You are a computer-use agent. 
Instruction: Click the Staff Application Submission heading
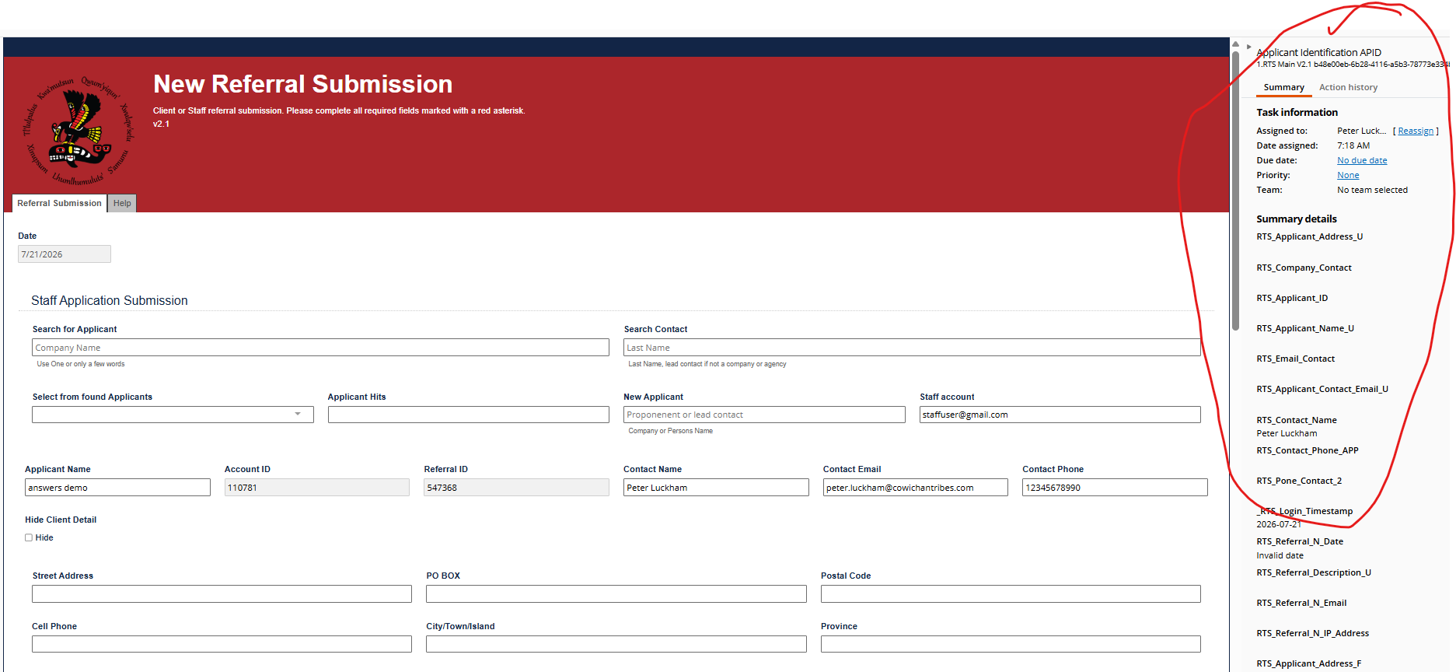tap(110, 301)
